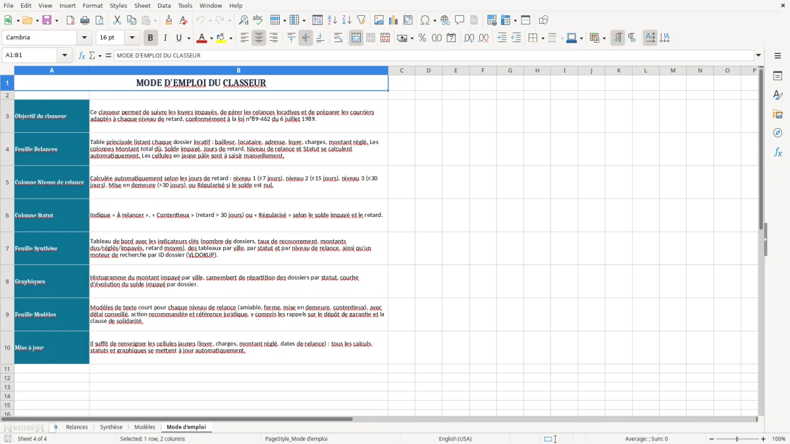The height and width of the screenshot is (444, 790).
Task: Switch to the Synthèse sheet tab
Action: (x=111, y=427)
